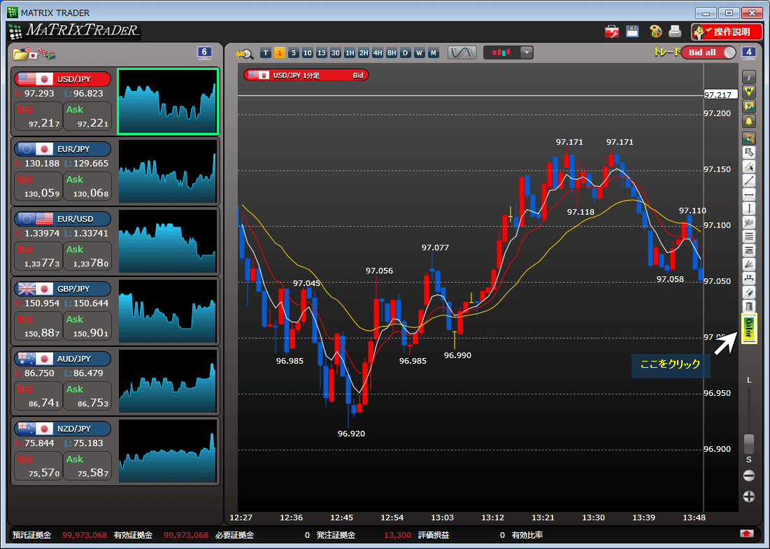Click the 操作説明 help button

(x=727, y=32)
